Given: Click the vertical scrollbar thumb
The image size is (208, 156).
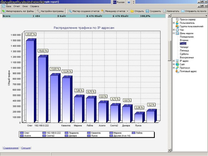Looking at the screenshot, I should pyautogui.click(x=169, y=51).
